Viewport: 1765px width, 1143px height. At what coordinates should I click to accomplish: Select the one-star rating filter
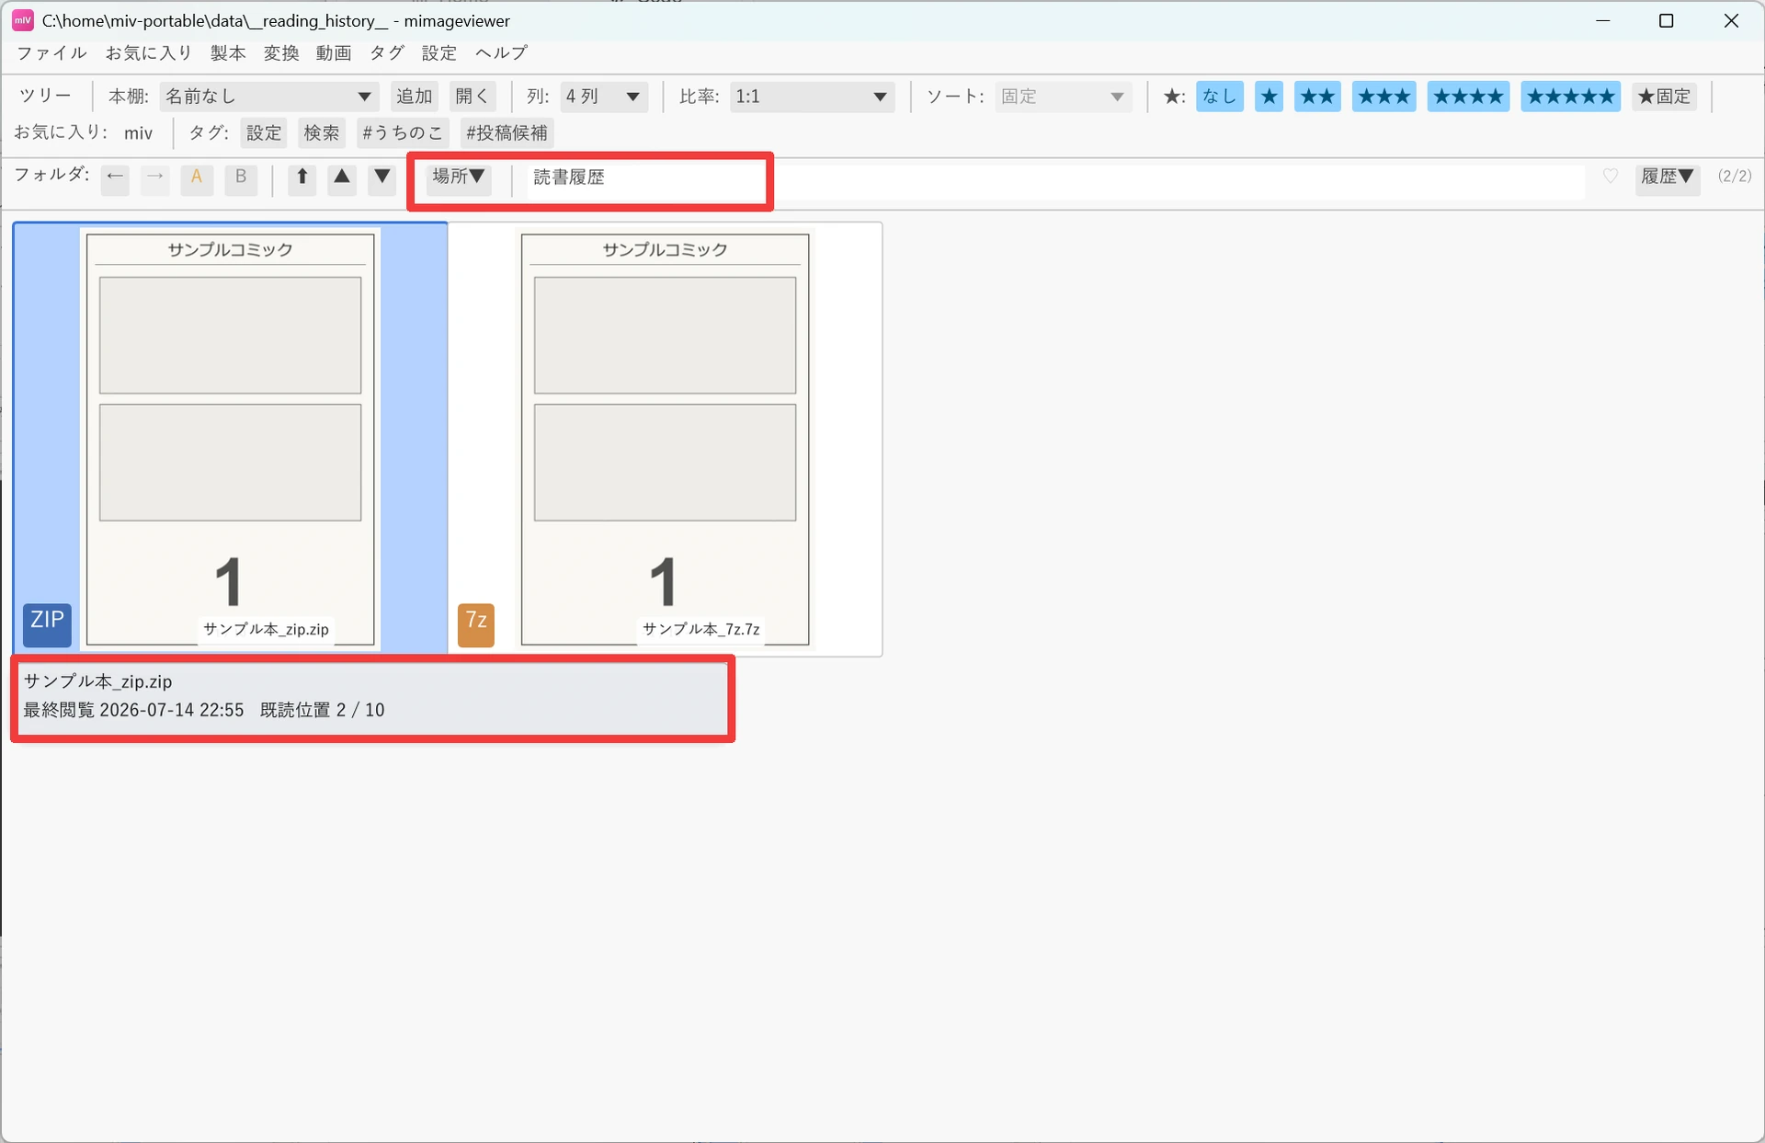point(1270,97)
